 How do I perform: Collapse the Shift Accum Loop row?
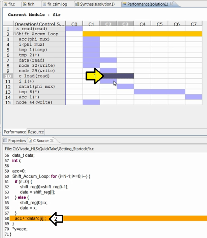click(x=15, y=34)
